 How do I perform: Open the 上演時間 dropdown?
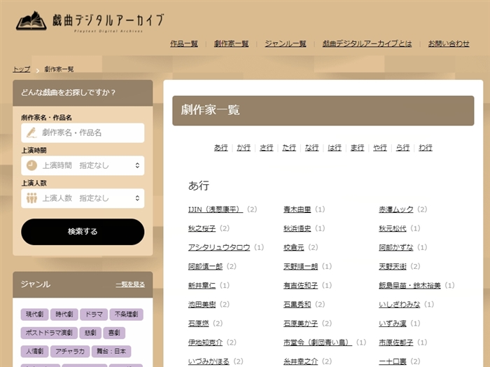pos(83,165)
